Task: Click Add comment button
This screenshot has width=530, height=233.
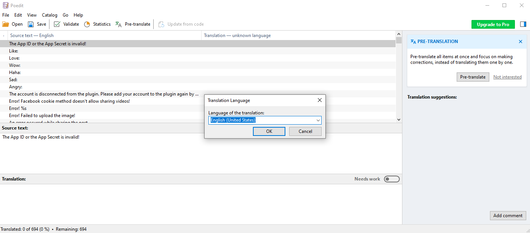Action: [x=508, y=216]
